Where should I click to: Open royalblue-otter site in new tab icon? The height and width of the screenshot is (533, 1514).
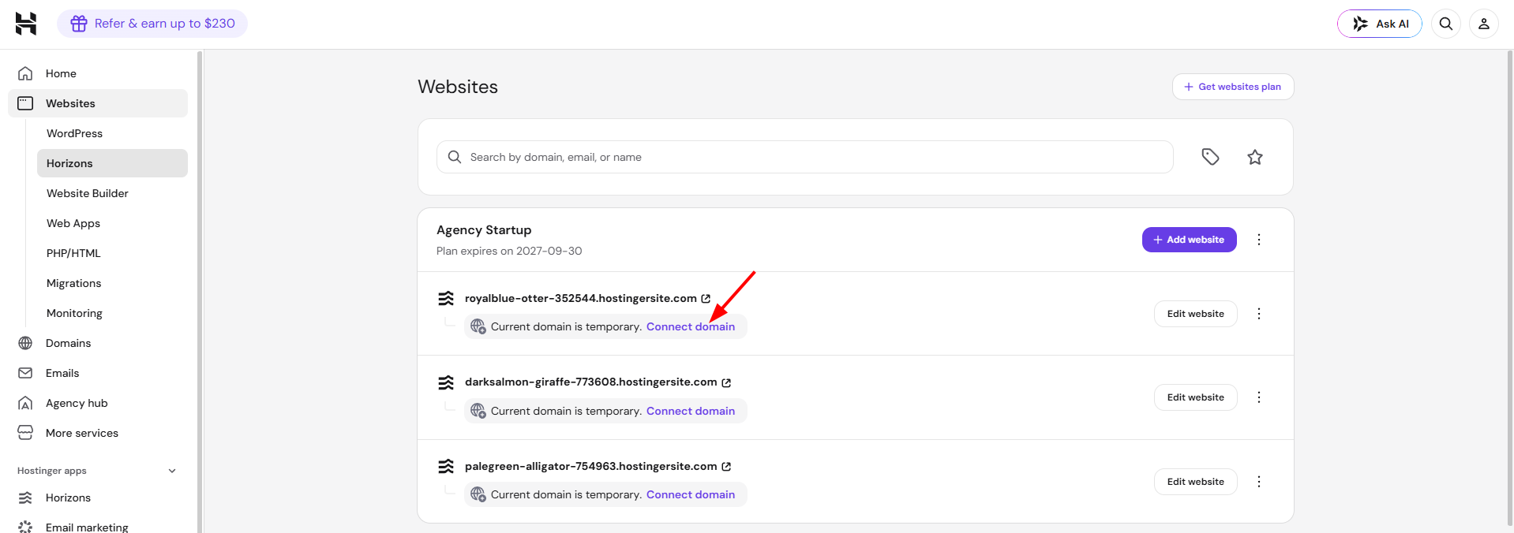click(x=706, y=298)
